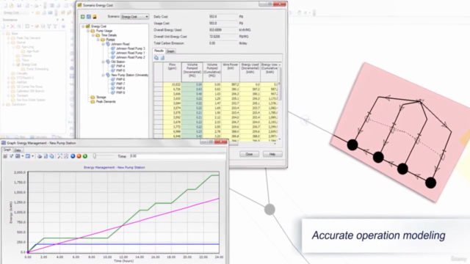The height and width of the screenshot is (264, 470).
Task: Click Total Carbon Emission value field
Action: 223,43
